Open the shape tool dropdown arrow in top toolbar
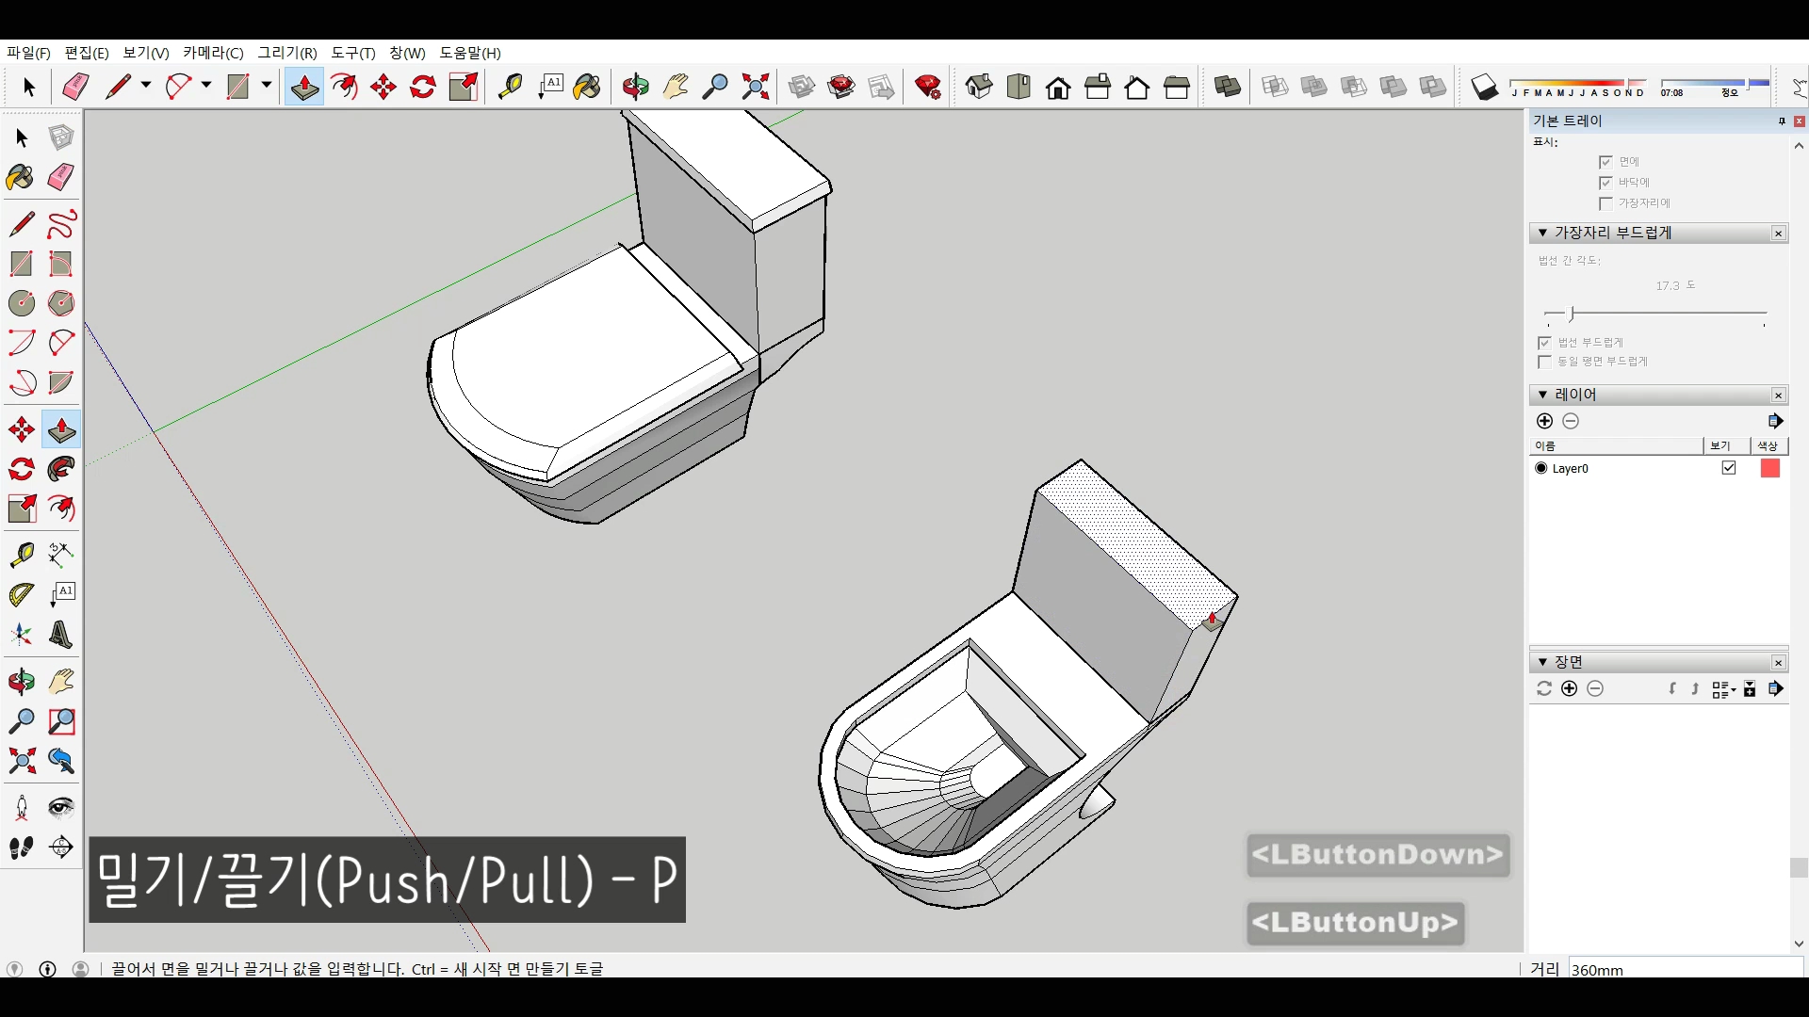 (267, 86)
